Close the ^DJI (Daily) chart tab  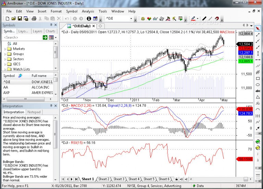(x=94, y=26)
